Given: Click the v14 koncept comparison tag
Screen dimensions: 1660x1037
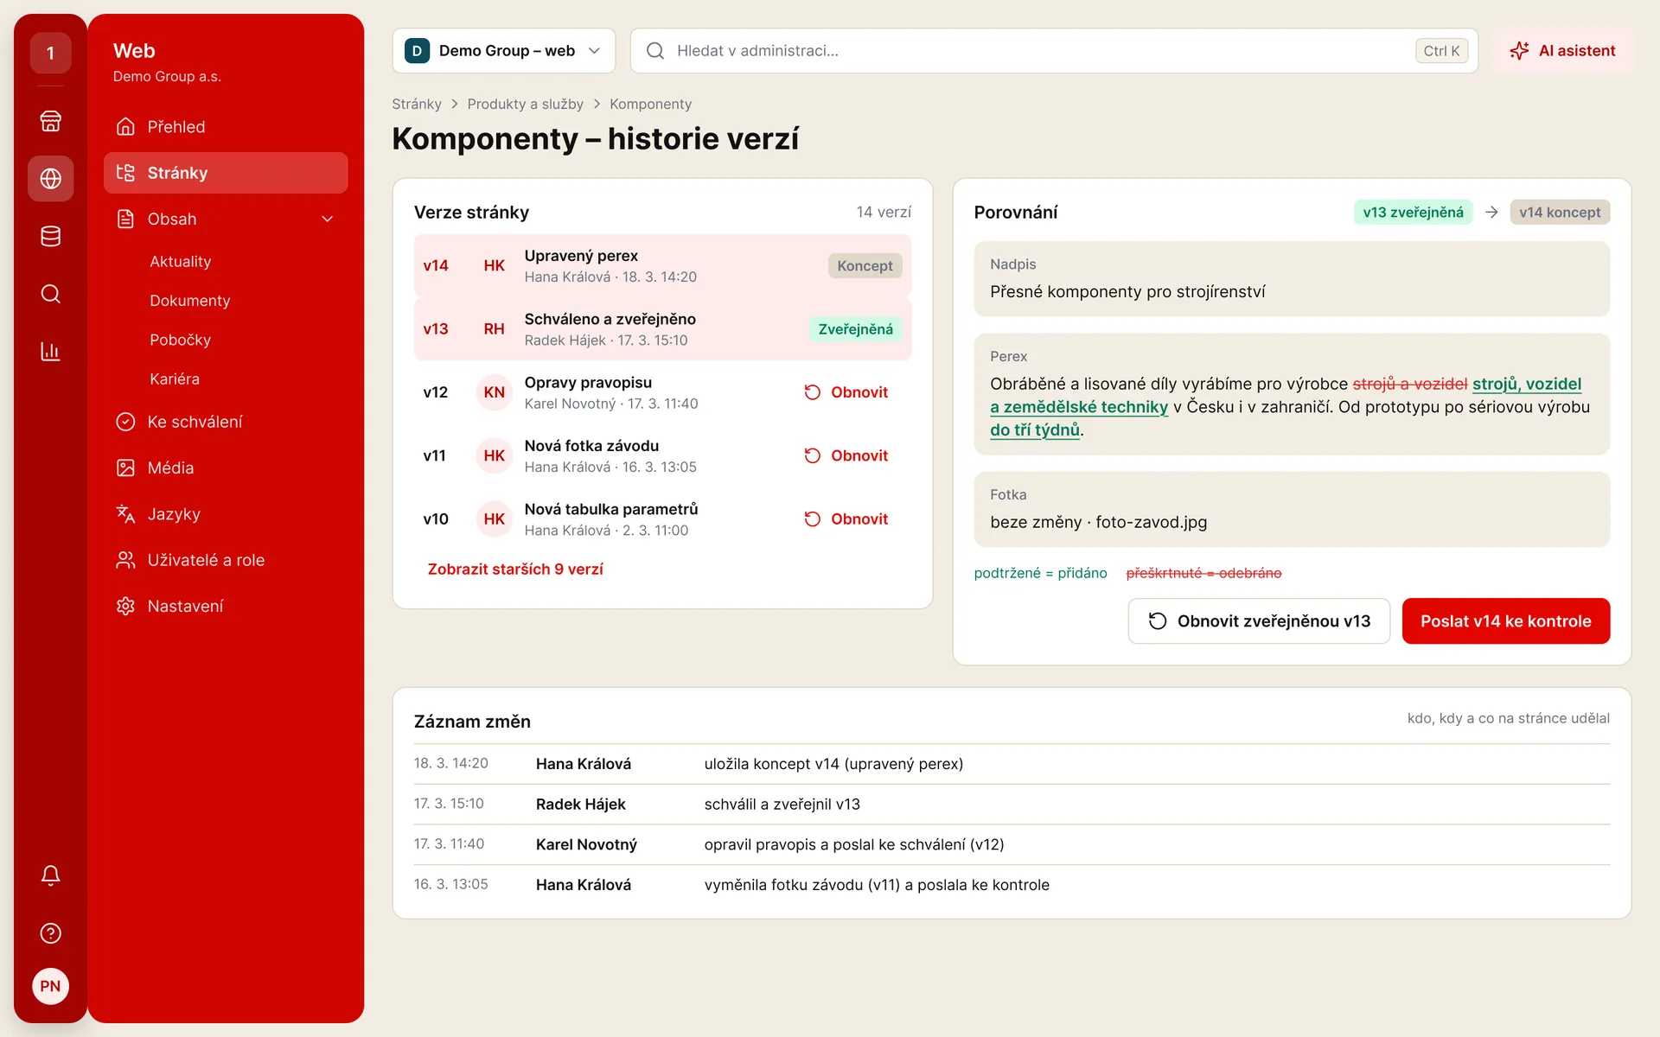Looking at the screenshot, I should 1560,213.
